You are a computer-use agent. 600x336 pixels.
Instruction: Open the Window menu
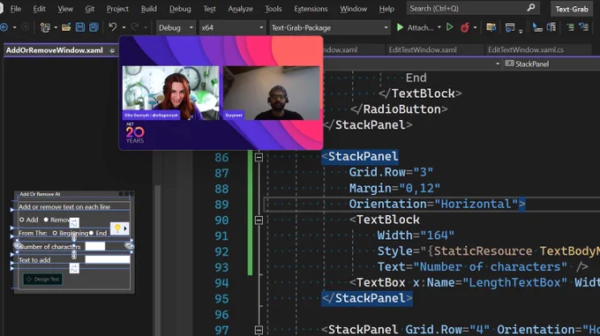point(353,9)
